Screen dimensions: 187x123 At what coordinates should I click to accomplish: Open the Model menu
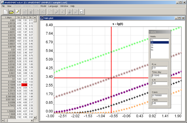tap(43, 6)
